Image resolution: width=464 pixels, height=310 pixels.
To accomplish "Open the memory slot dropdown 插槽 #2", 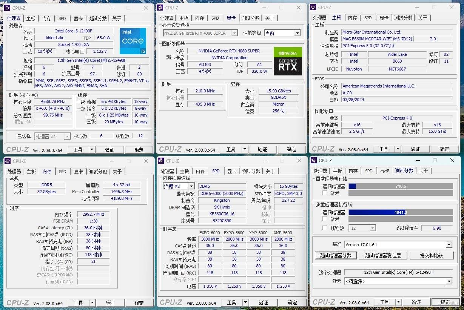I will click(x=179, y=186).
